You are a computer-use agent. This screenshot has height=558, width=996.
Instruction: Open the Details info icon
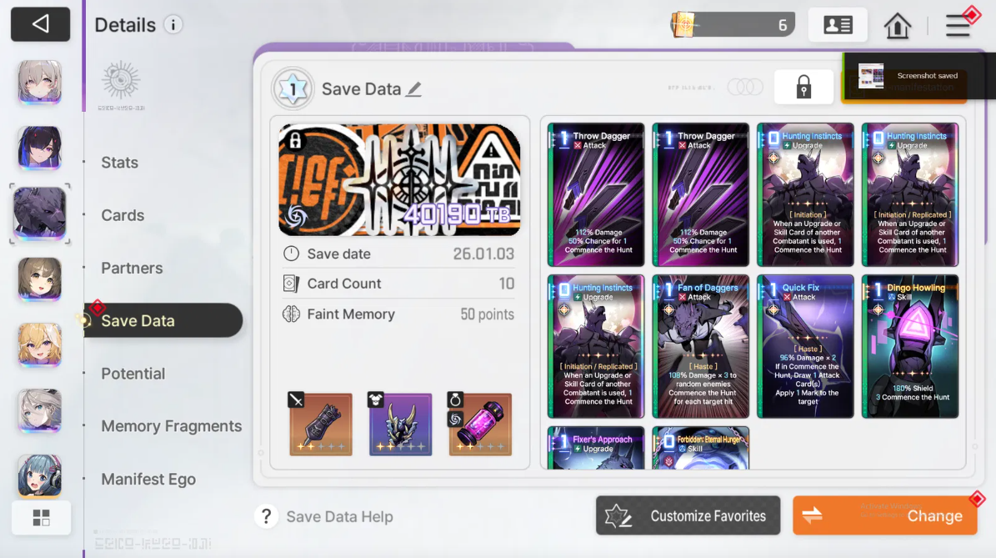[173, 25]
